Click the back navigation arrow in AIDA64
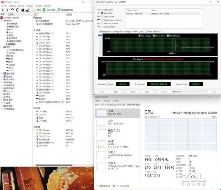Screen dimensions: 221x190 click(2, 10)
